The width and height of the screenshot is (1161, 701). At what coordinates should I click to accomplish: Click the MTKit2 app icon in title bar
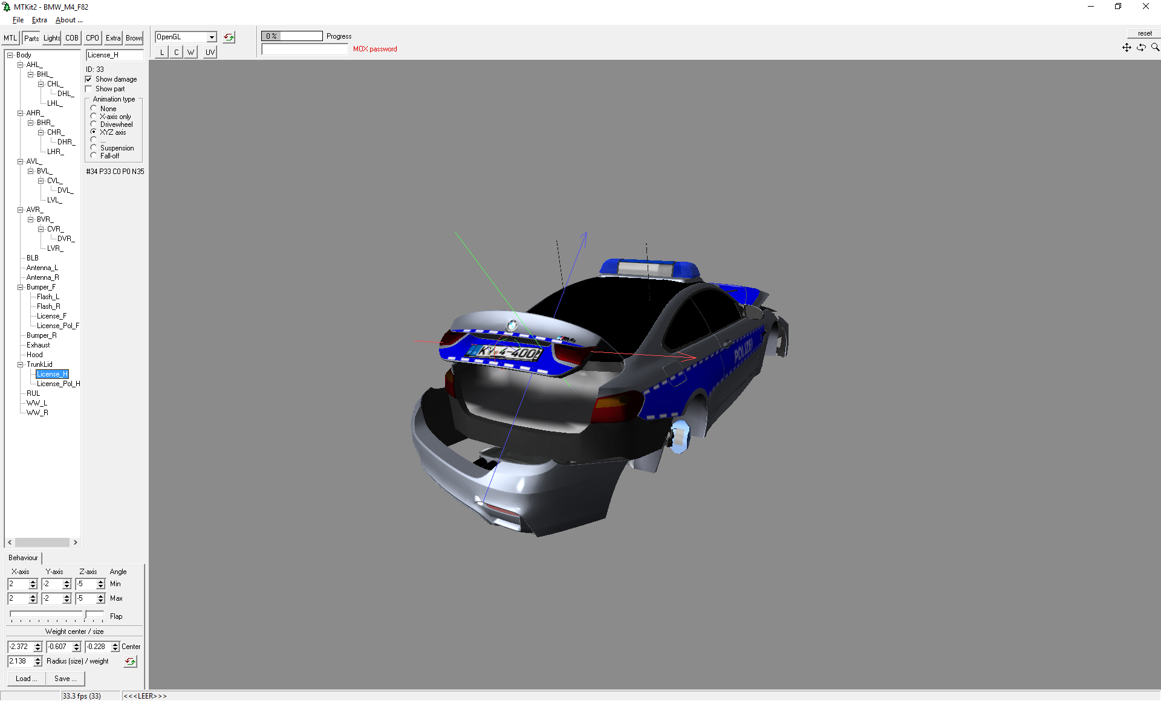(7, 7)
